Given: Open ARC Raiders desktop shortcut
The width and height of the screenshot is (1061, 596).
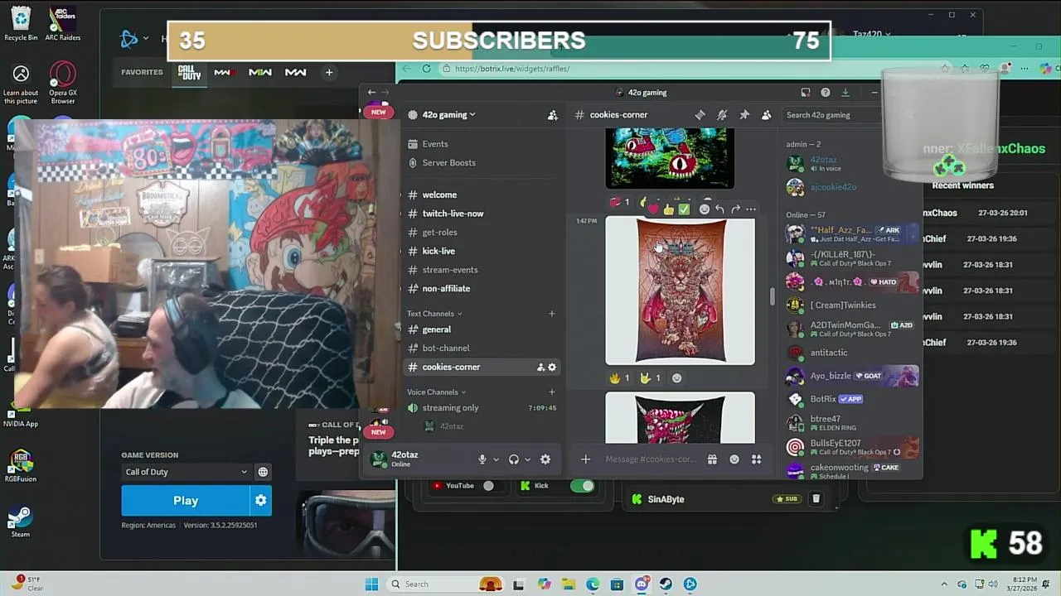Looking at the screenshot, I should coord(63,23).
